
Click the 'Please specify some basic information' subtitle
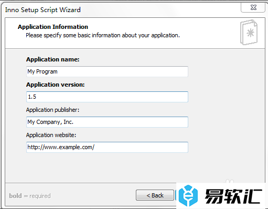point(103,35)
